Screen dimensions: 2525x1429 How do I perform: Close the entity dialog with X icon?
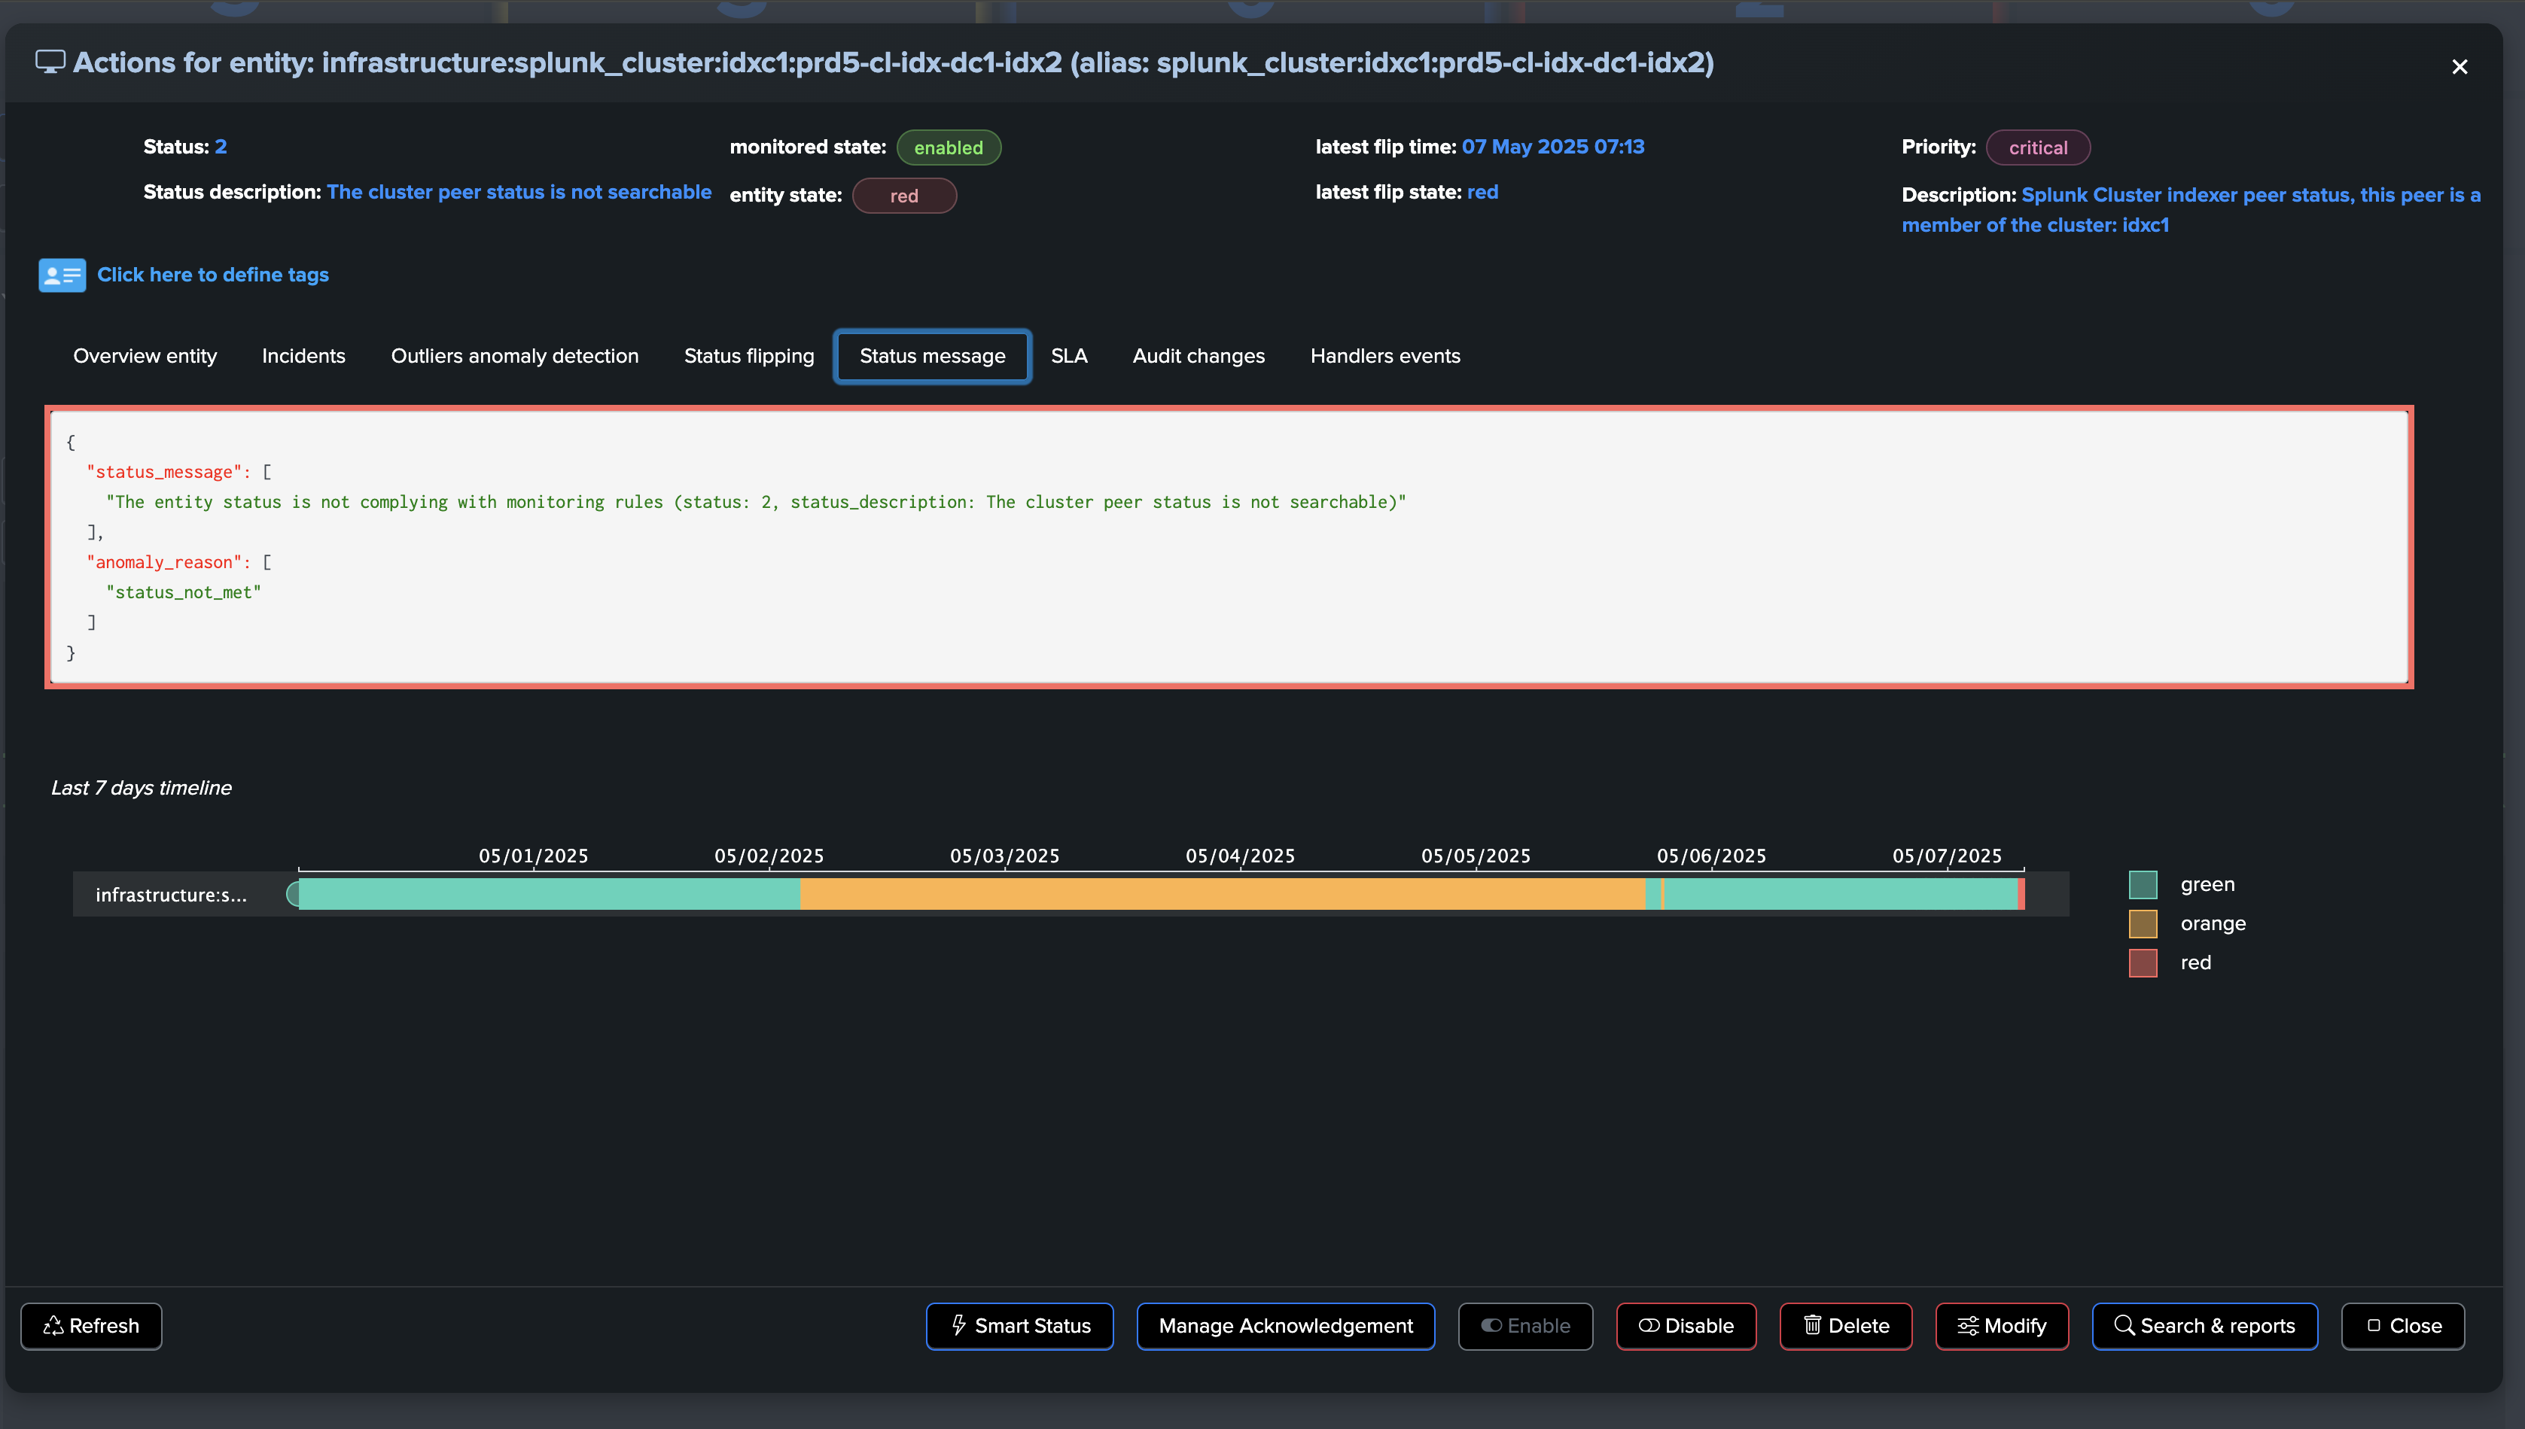(2460, 67)
